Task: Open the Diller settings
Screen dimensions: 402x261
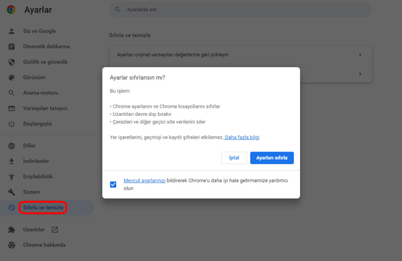Action: click(29, 146)
